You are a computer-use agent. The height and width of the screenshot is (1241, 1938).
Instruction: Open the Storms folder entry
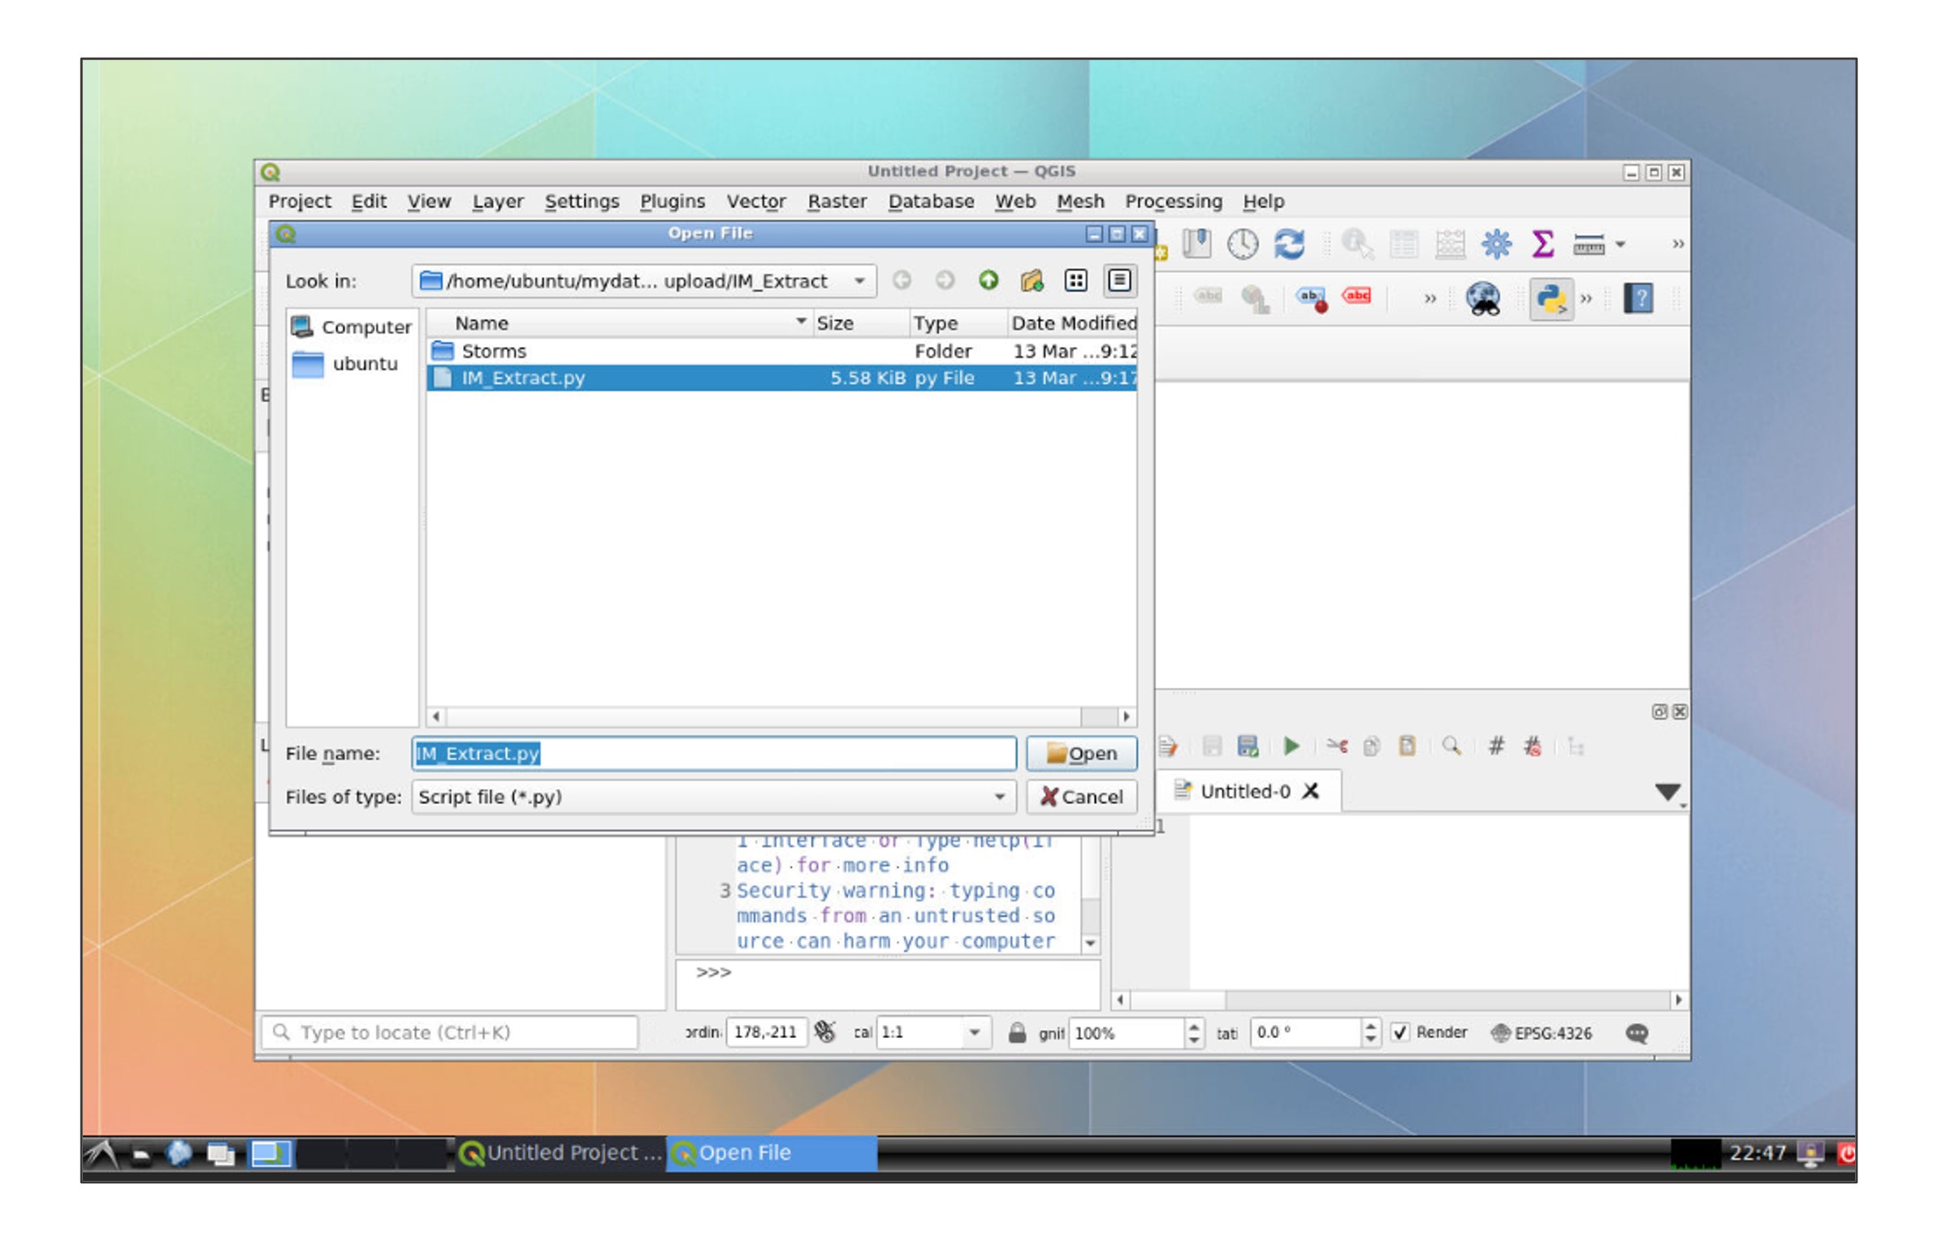(x=494, y=351)
